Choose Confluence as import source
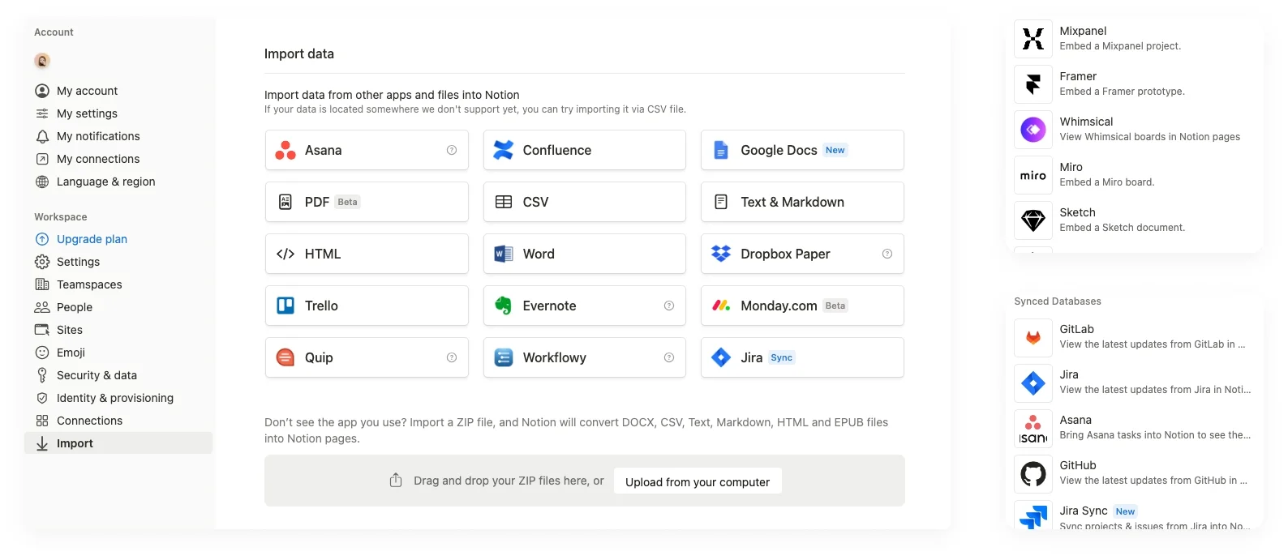This screenshot has width=1288, height=560. [x=584, y=150]
